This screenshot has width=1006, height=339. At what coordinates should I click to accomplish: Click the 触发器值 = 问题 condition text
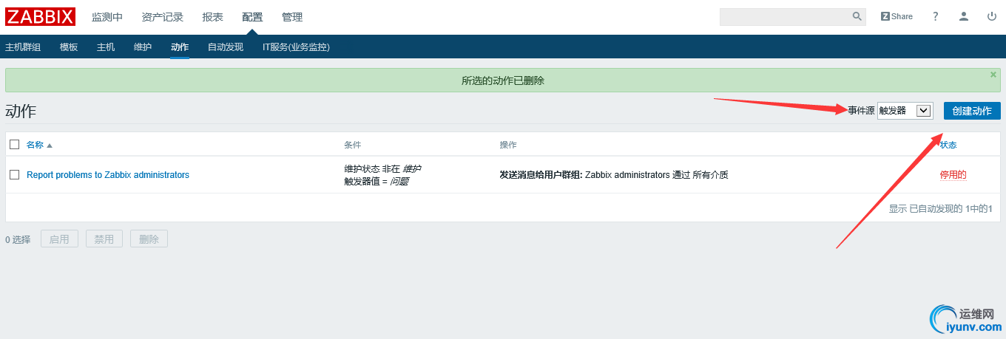pyautogui.click(x=376, y=181)
